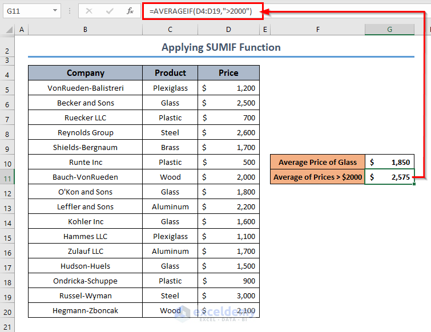Select column G header

coord(390,30)
